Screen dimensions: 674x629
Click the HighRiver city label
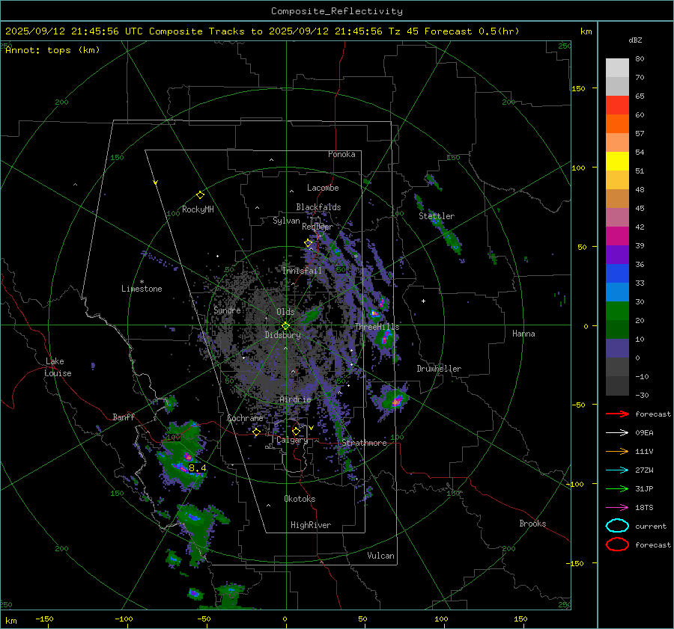311,525
